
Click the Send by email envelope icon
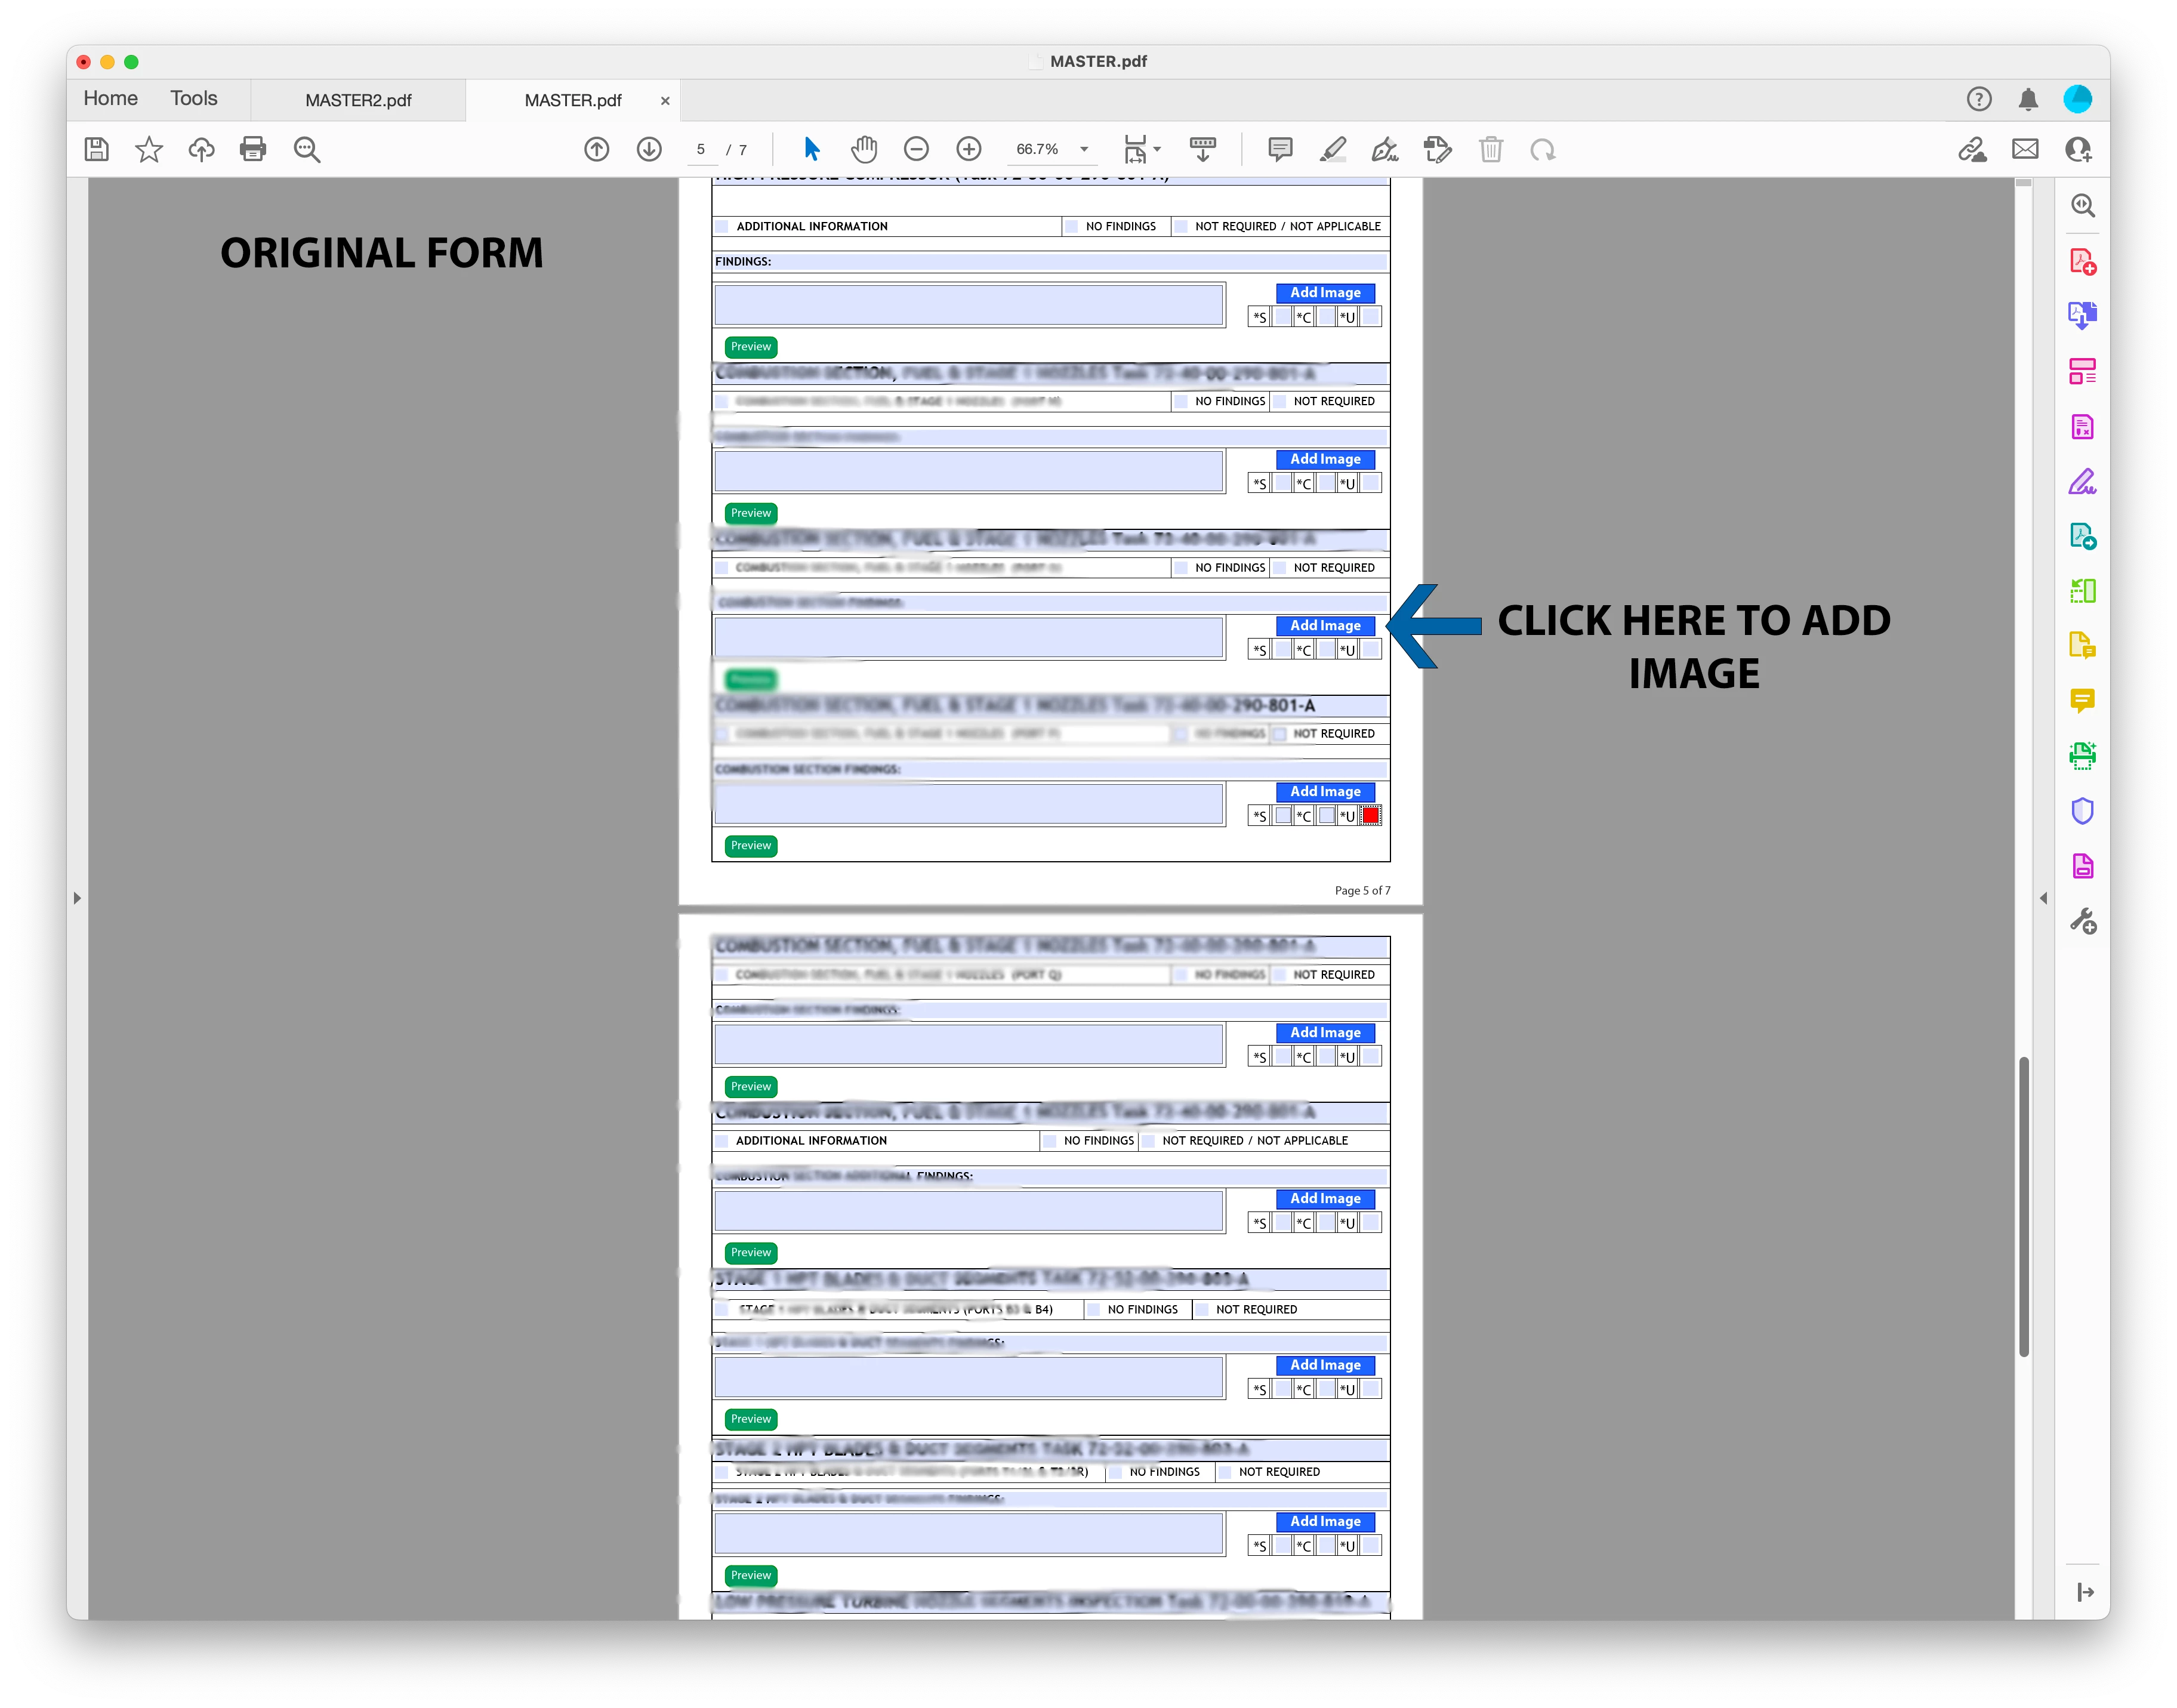click(2025, 150)
